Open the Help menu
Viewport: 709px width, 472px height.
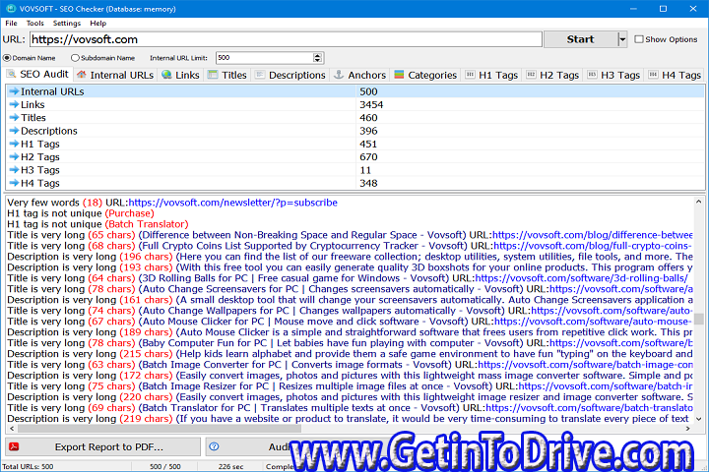(97, 23)
